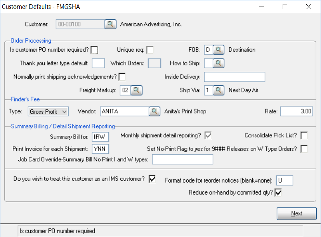Toggle Monthly shipment detail reporting checkbox
The image size is (321, 237).
(x=208, y=135)
